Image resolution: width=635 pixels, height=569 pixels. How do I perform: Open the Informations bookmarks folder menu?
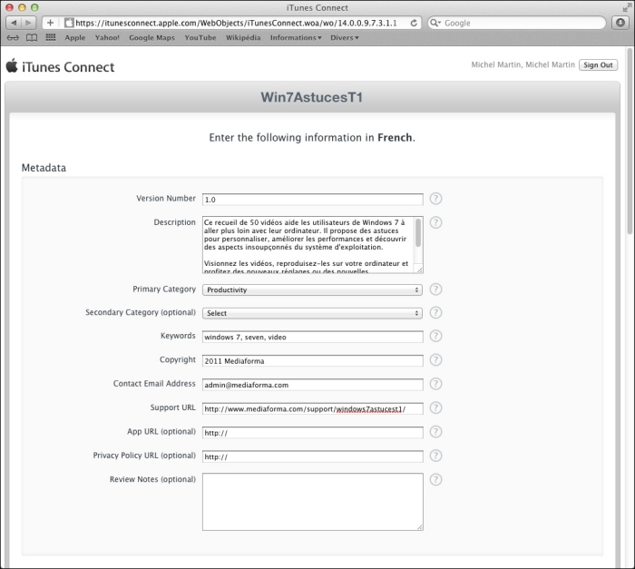[x=295, y=38]
